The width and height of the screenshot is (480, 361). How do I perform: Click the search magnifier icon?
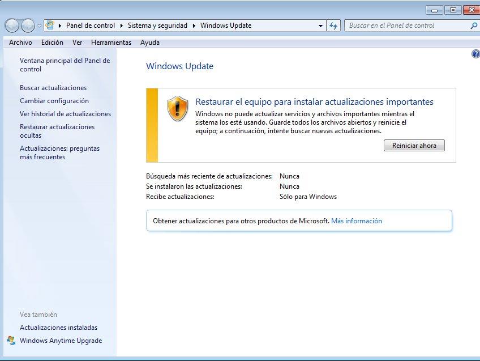(474, 26)
